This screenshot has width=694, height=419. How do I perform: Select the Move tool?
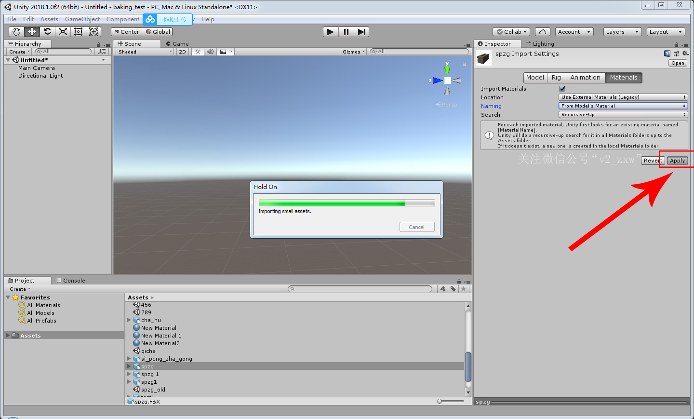click(x=32, y=32)
